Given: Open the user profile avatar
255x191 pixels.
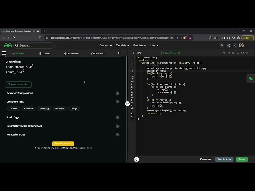Looking at the screenshot, I should [241, 45].
